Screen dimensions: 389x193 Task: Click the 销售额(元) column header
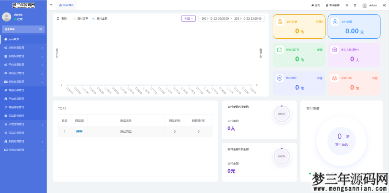(198, 121)
